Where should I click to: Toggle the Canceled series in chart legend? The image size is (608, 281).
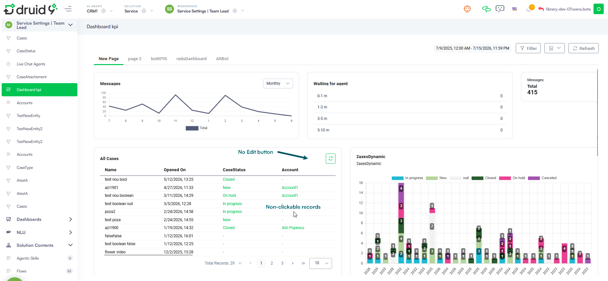tap(542, 178)
